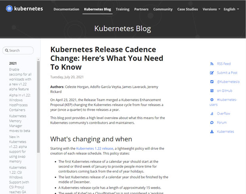Collapse the 2021 posts section

tap(13, 63)
